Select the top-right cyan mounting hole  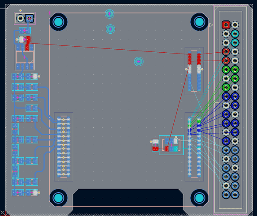(199, 22)
